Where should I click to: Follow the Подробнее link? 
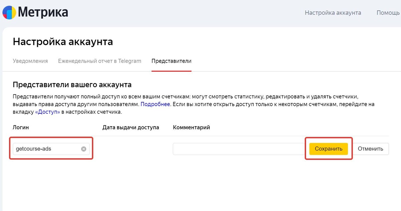pyautogui.click(x=155, y=104)
